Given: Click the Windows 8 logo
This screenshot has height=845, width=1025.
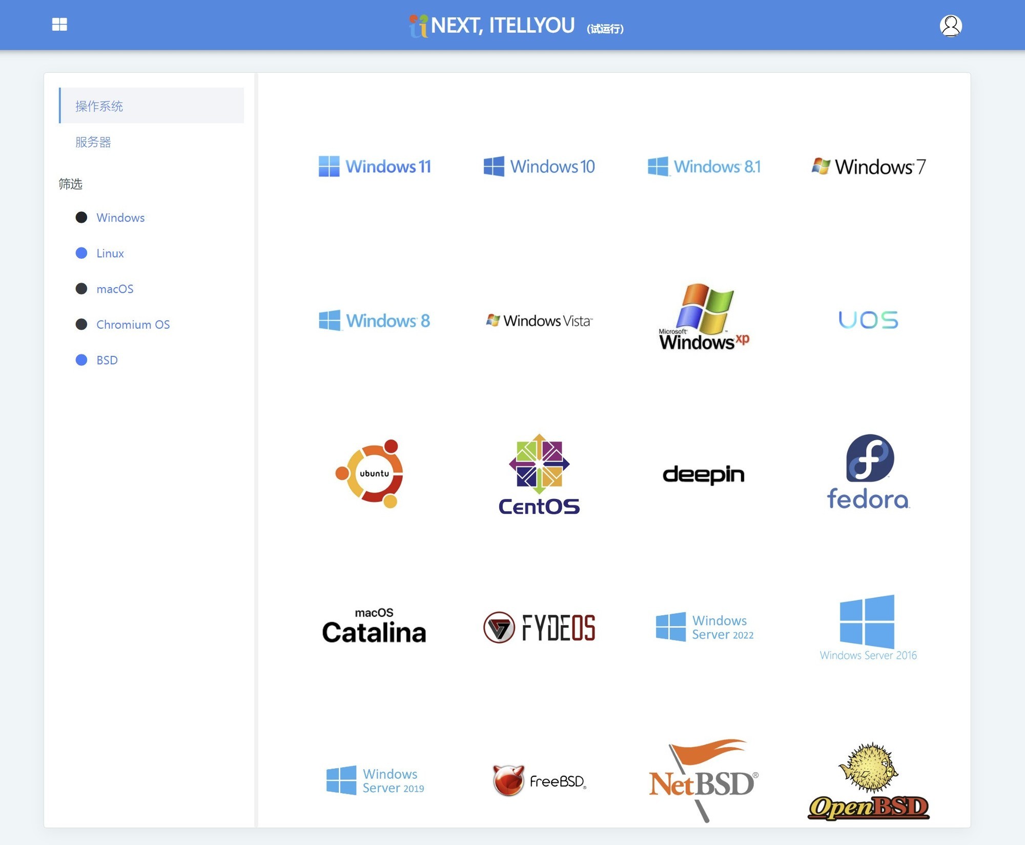Looking at the screenshot, I should point(375,320).
